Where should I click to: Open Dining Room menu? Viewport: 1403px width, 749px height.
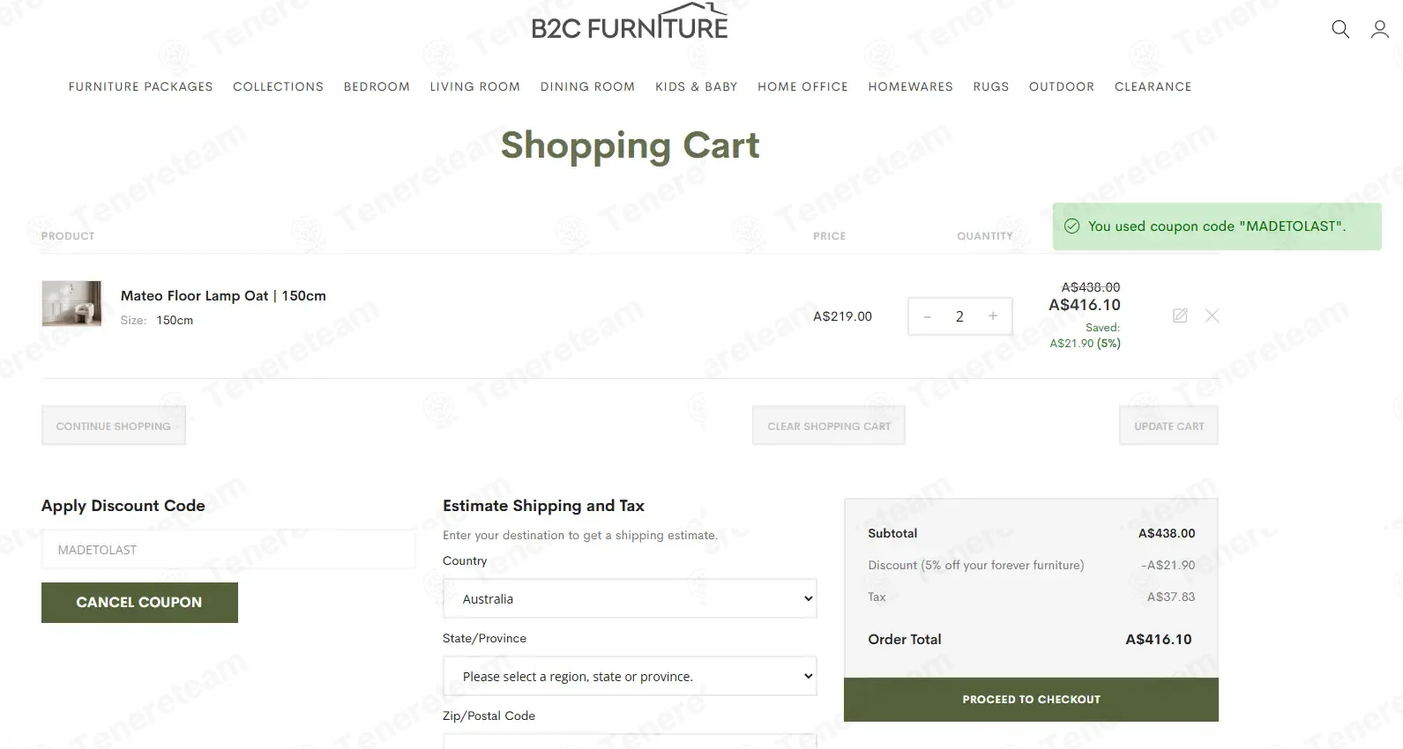tap(587, 86)
